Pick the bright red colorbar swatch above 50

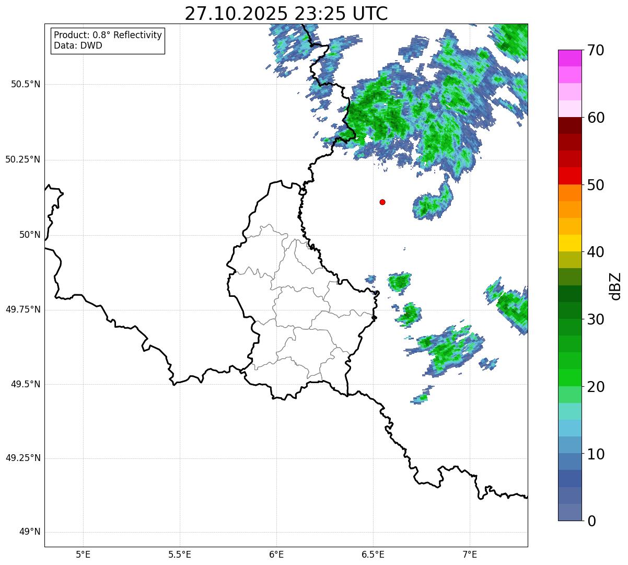click(569, 176)
